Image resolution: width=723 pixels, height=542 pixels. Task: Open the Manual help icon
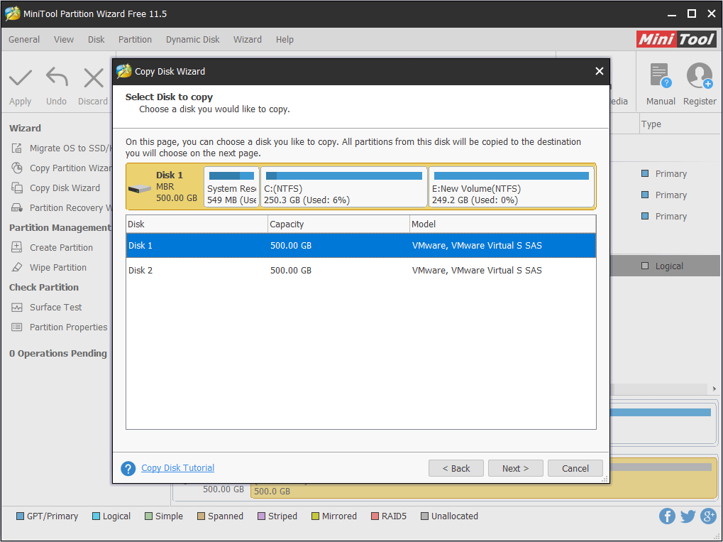(x=661, y=76)
